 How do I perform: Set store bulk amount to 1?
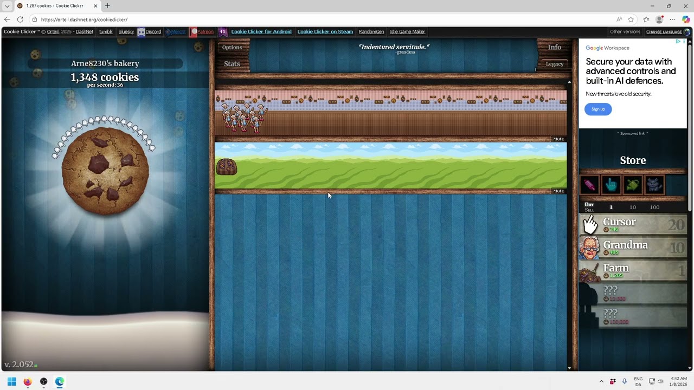611,207
